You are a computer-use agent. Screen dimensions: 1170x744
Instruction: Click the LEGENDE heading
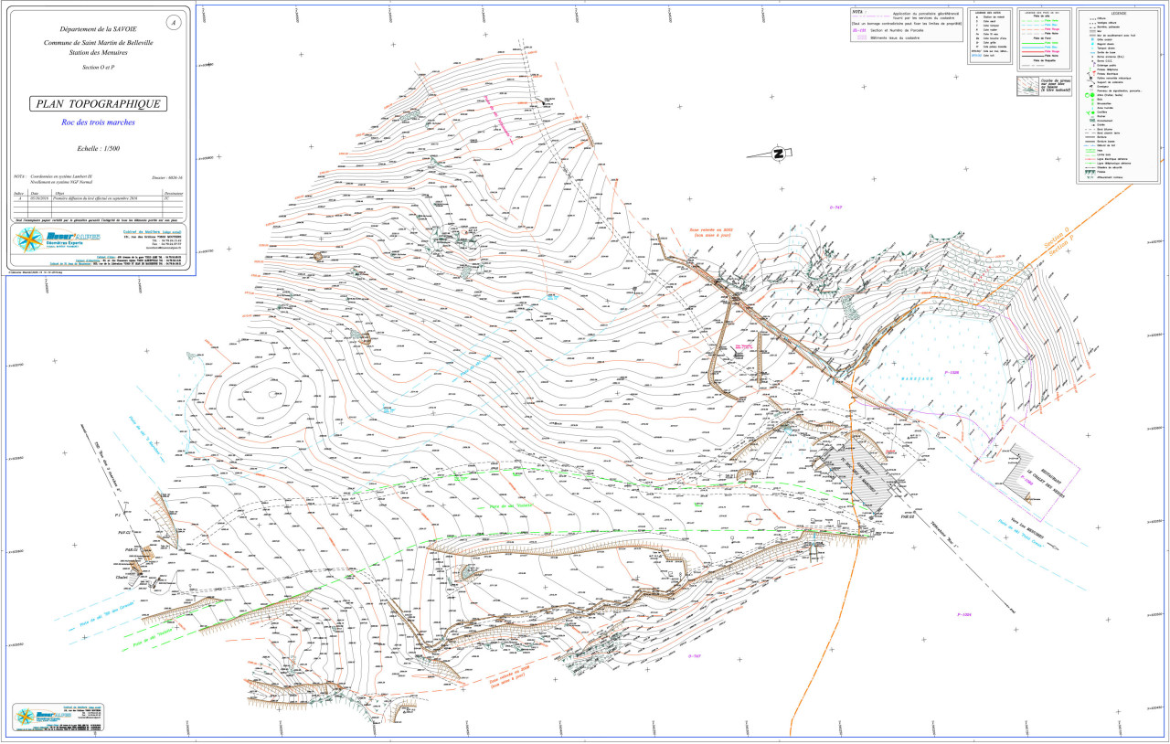1119,13
